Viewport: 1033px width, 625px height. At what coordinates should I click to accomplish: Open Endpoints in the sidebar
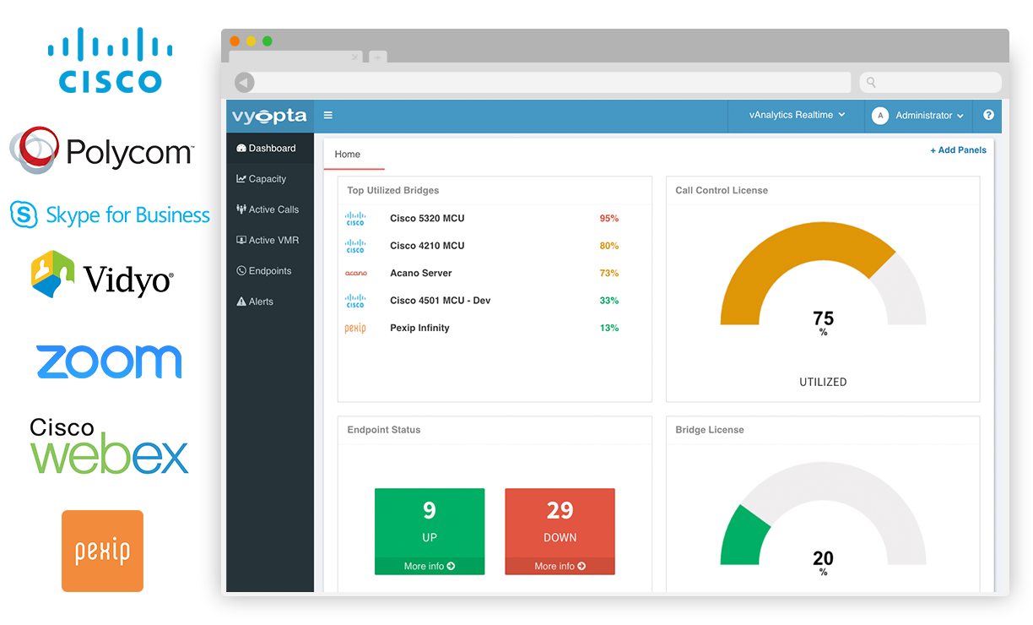point(270,271)
